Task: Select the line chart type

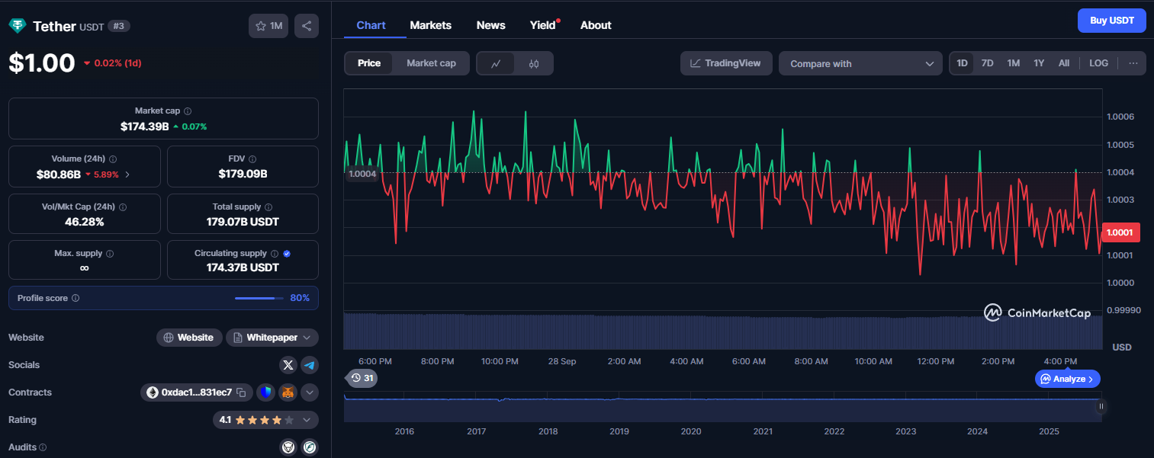Action: point(496,63)
